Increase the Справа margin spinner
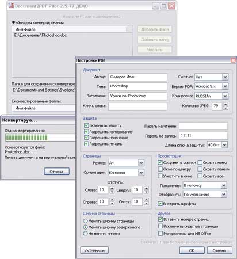This screenshot has width=237, height=259. (112, 200)
